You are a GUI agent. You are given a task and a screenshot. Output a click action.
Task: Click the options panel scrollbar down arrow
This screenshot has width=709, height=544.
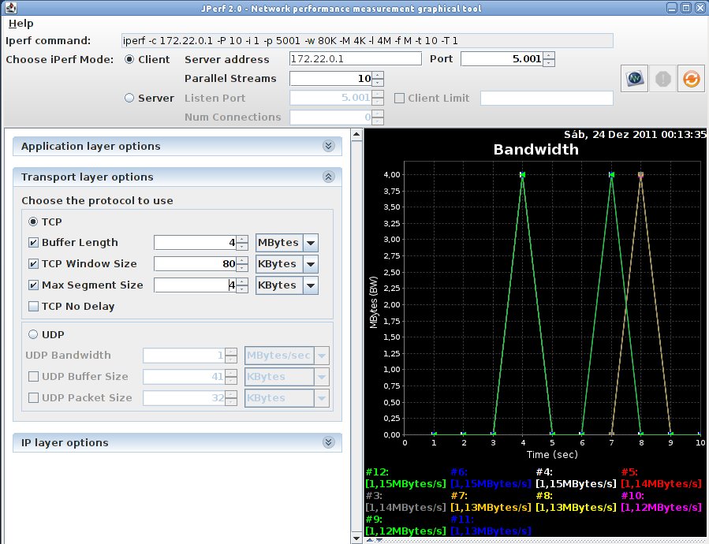coord(356,538)
